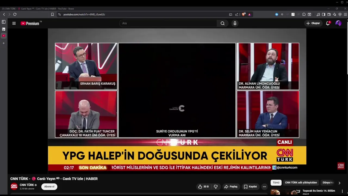Open the account avatar menu
This screenshot has width=348, height=196.
(338, 23)
